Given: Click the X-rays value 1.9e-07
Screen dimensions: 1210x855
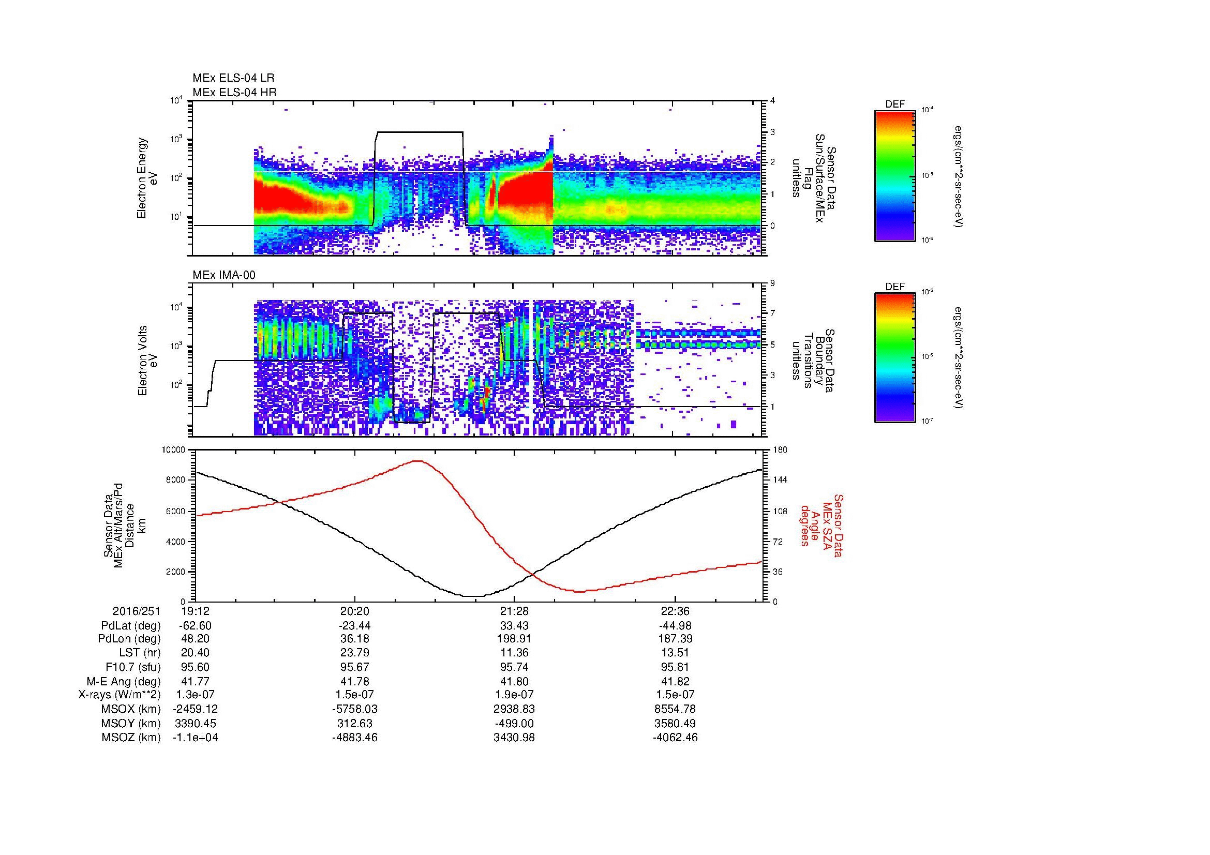Looking at the screenshot, I should [514, 695].
